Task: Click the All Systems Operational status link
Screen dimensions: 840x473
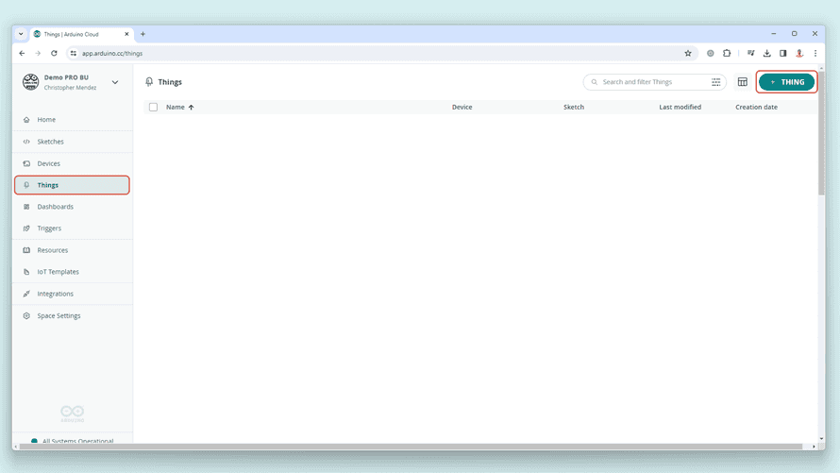Action: click(77, 441)
